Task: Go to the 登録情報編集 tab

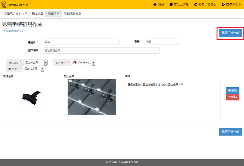Action: tap(73, 14)
